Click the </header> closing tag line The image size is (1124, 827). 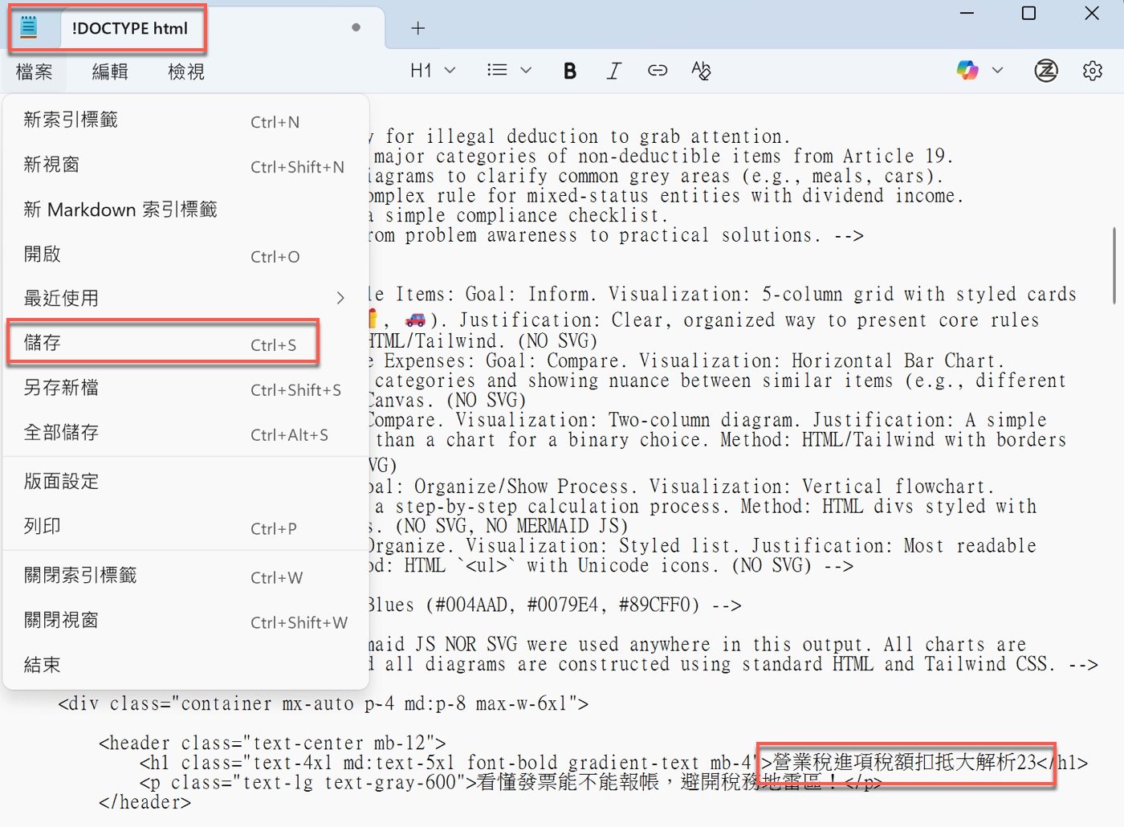point(145,802)
